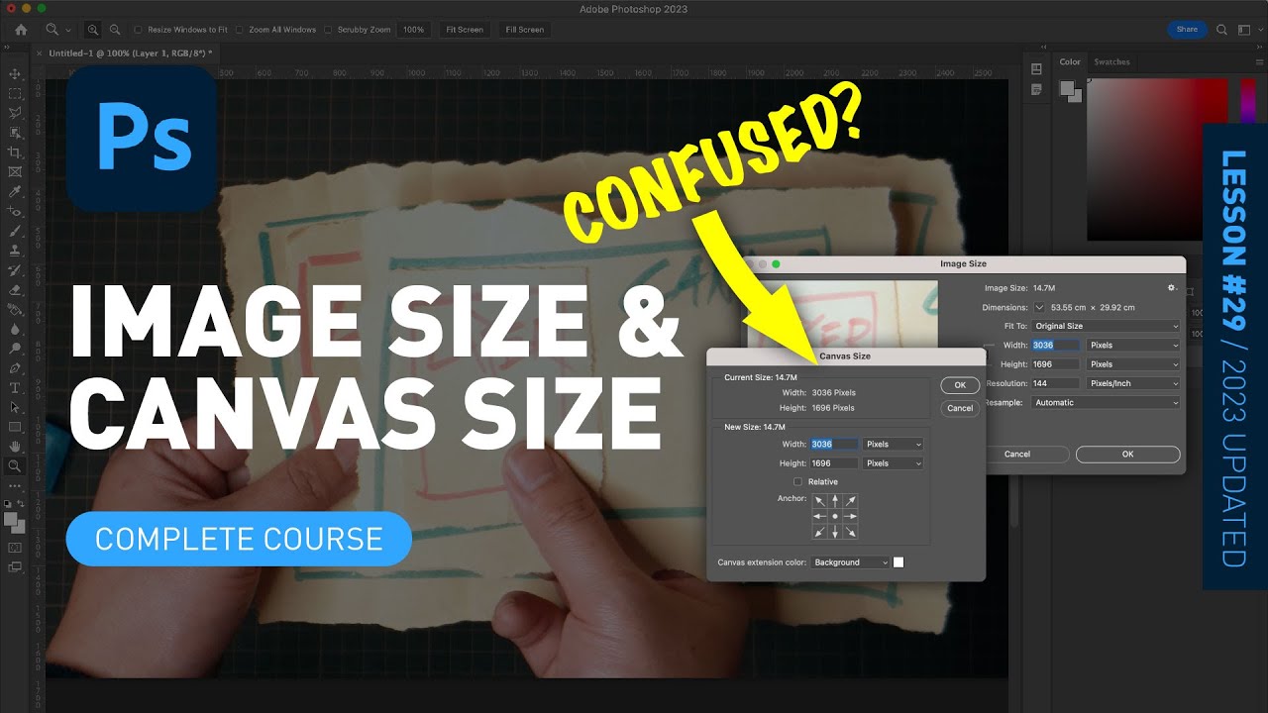The height and width of the screenshot is (713, 1268).
Task: Choose Zoom In magnifier in options bar
Action: pyautogui.click(x=93, y=30)
